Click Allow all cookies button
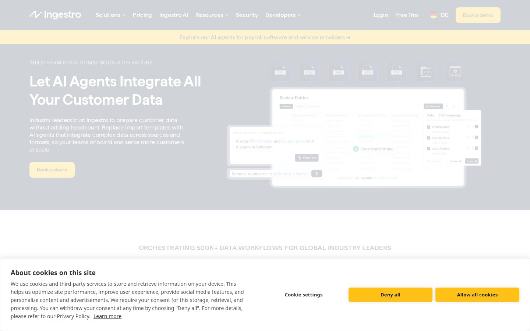The height and width of the screenshot is (331, 530). [x=477, y=295]
